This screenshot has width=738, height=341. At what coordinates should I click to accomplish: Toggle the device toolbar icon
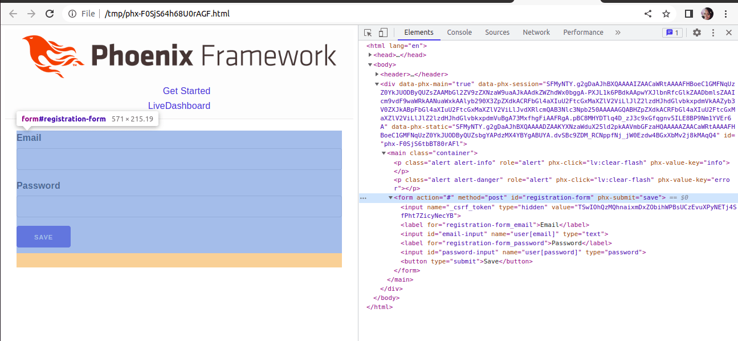pyautogui.click(x=383, y=33)
